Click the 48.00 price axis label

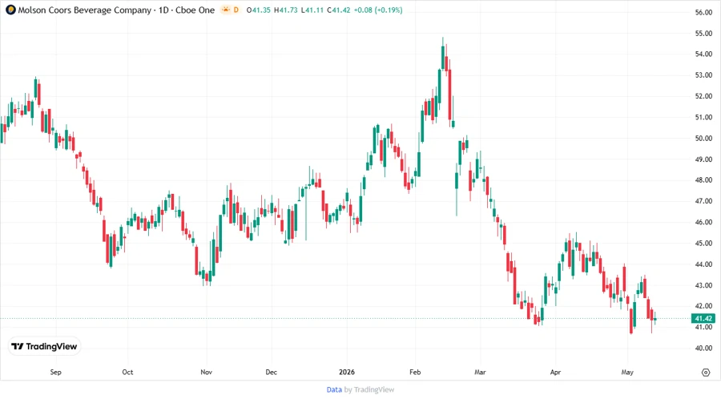(x=703, y=180)
